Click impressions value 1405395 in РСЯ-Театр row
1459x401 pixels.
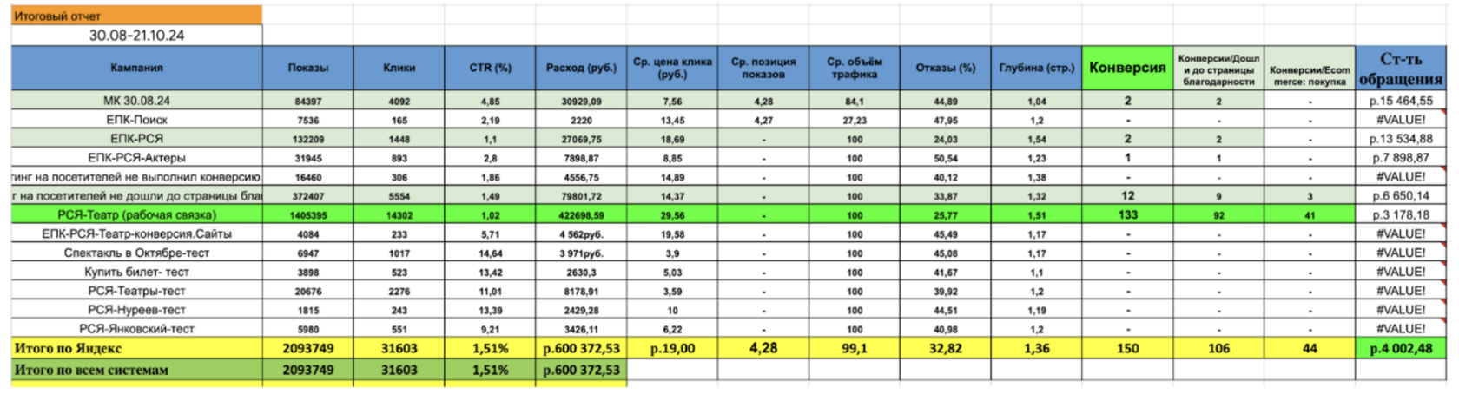coord(307,216)
